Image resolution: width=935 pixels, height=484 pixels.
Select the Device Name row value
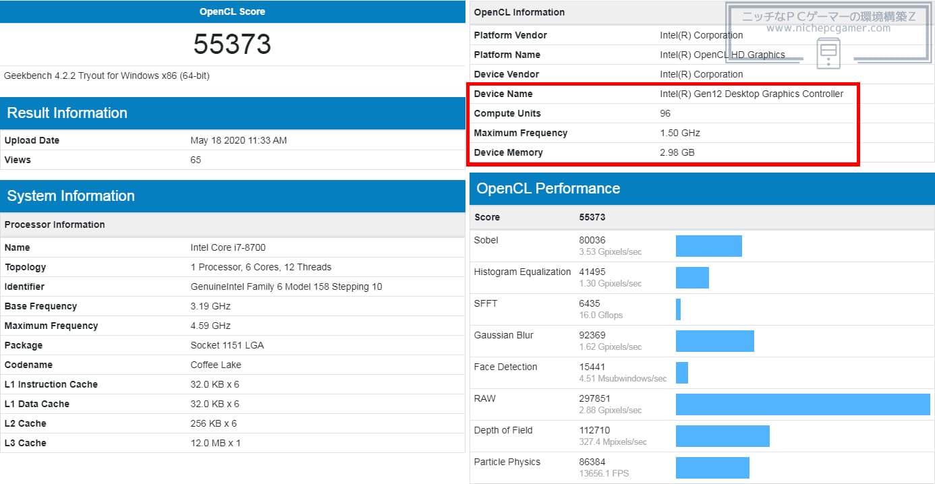pos(752,94)
